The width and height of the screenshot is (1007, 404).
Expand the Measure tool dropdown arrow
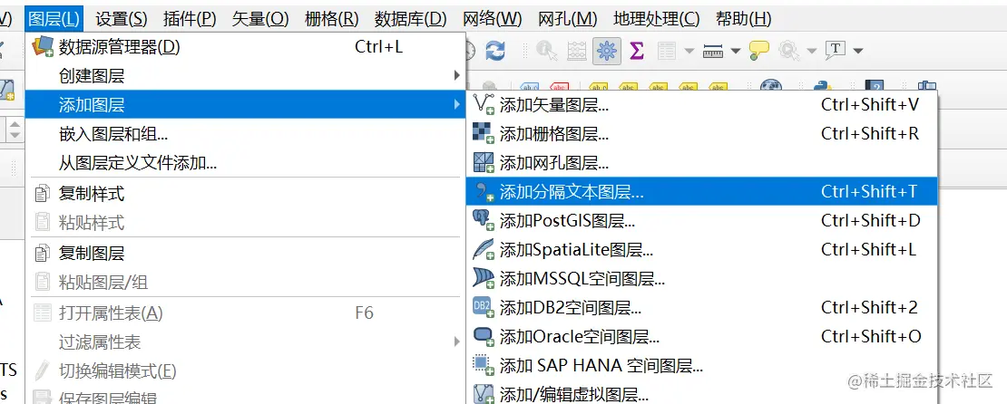tap(736, 51)
